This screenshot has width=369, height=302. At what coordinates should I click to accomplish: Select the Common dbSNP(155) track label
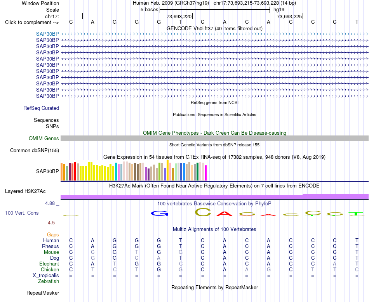[x=34, y=150]
